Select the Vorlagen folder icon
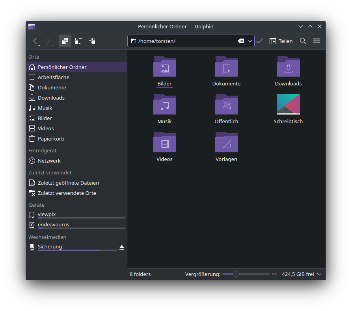Viewport: 352px width, 311px height. point(227,142)
